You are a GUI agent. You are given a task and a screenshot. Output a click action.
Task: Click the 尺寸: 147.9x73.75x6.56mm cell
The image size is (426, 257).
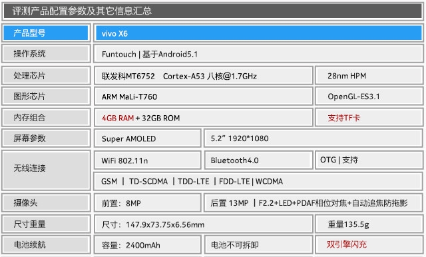pyautogui.click(x=204, y=224)
